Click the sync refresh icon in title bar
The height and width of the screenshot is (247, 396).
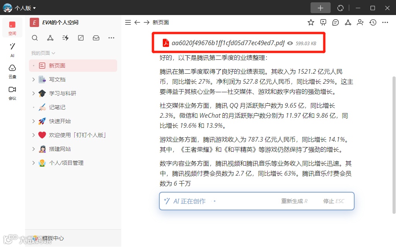(x=340, y=8)
